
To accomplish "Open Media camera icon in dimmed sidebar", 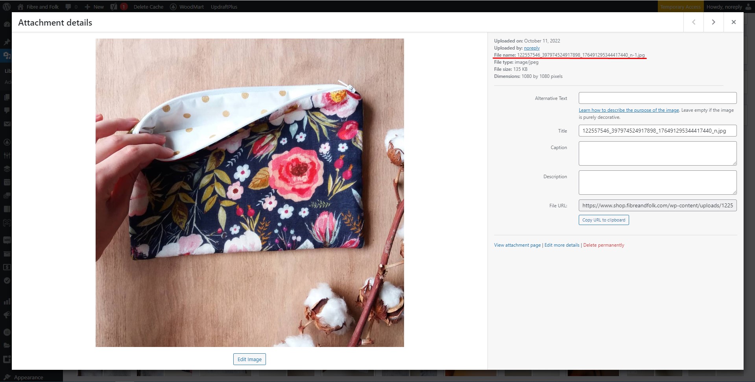I will (7, 55).
